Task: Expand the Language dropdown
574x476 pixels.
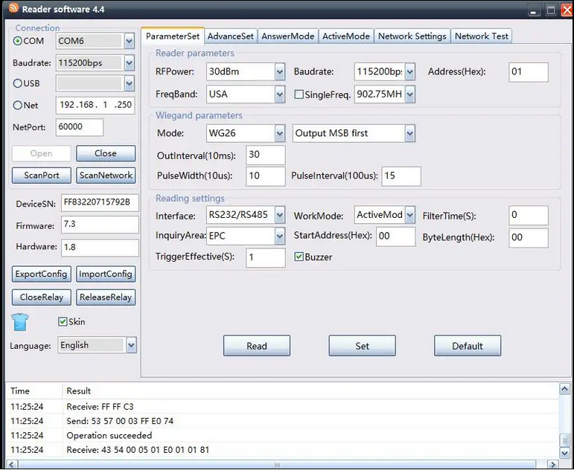Action: click(131, 345)
